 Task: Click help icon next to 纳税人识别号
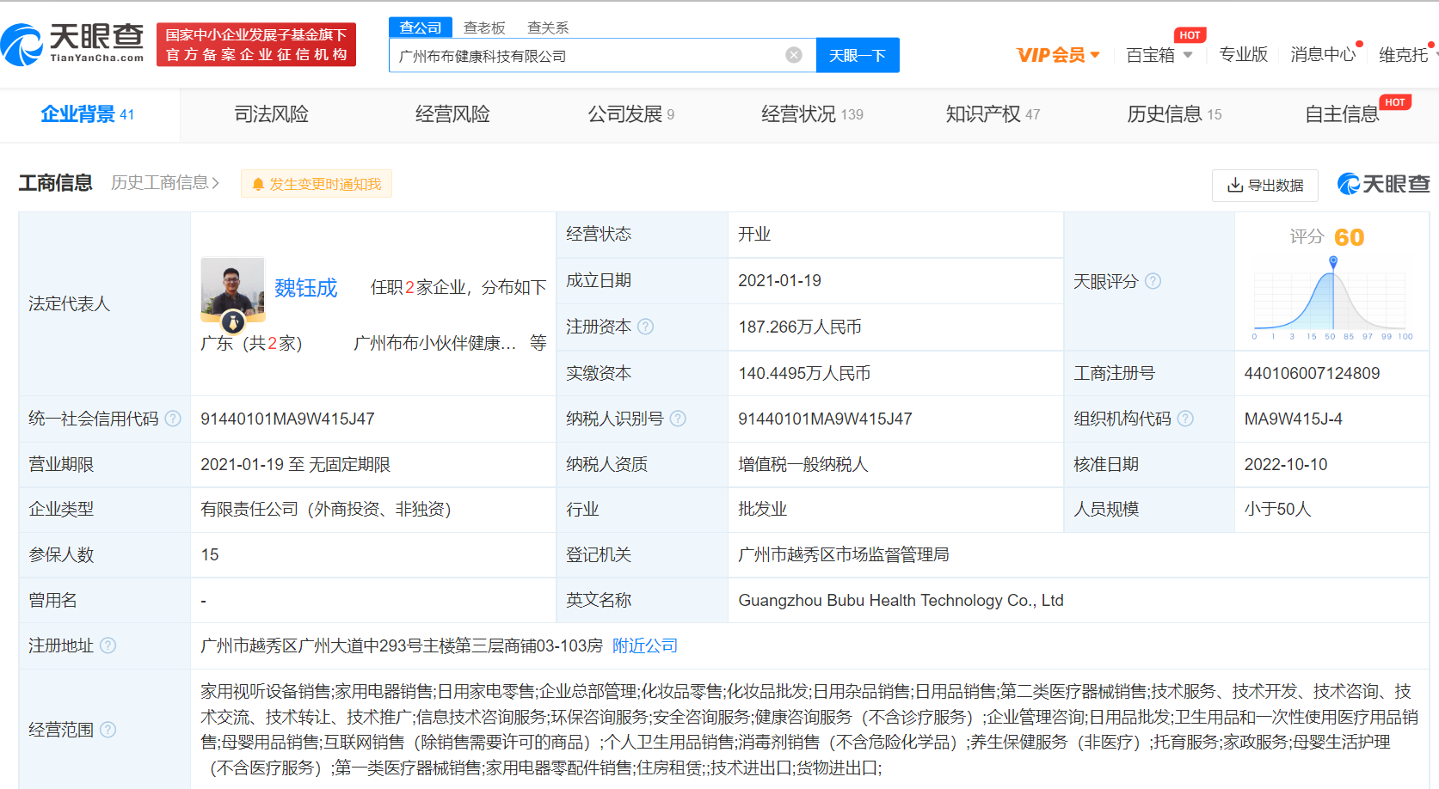click(678, 419)
